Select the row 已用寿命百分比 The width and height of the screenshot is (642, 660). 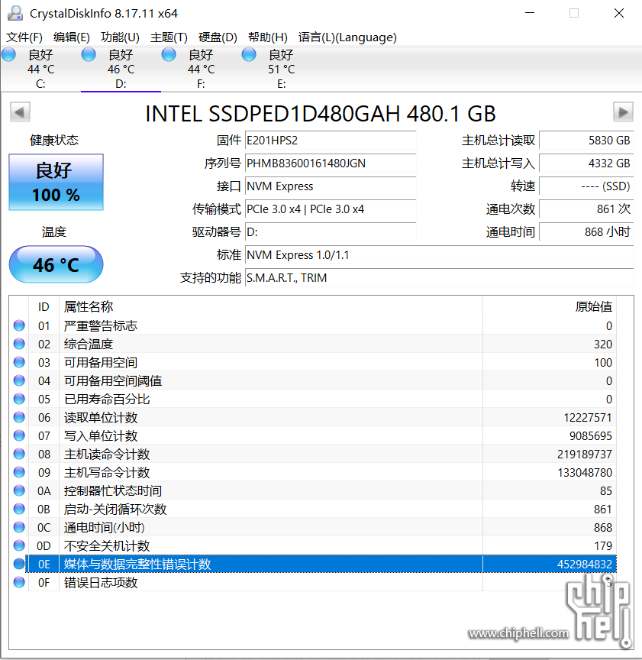(312, 399)
